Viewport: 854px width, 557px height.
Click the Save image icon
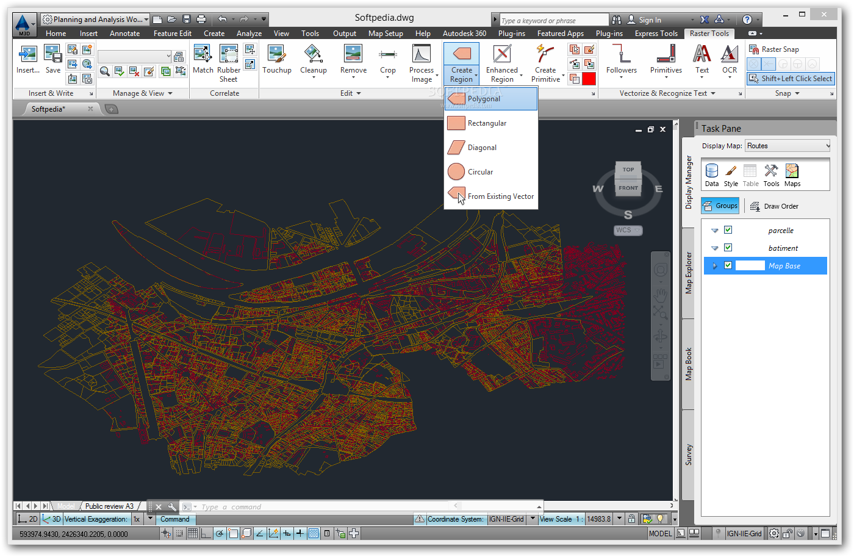(53, 54)
